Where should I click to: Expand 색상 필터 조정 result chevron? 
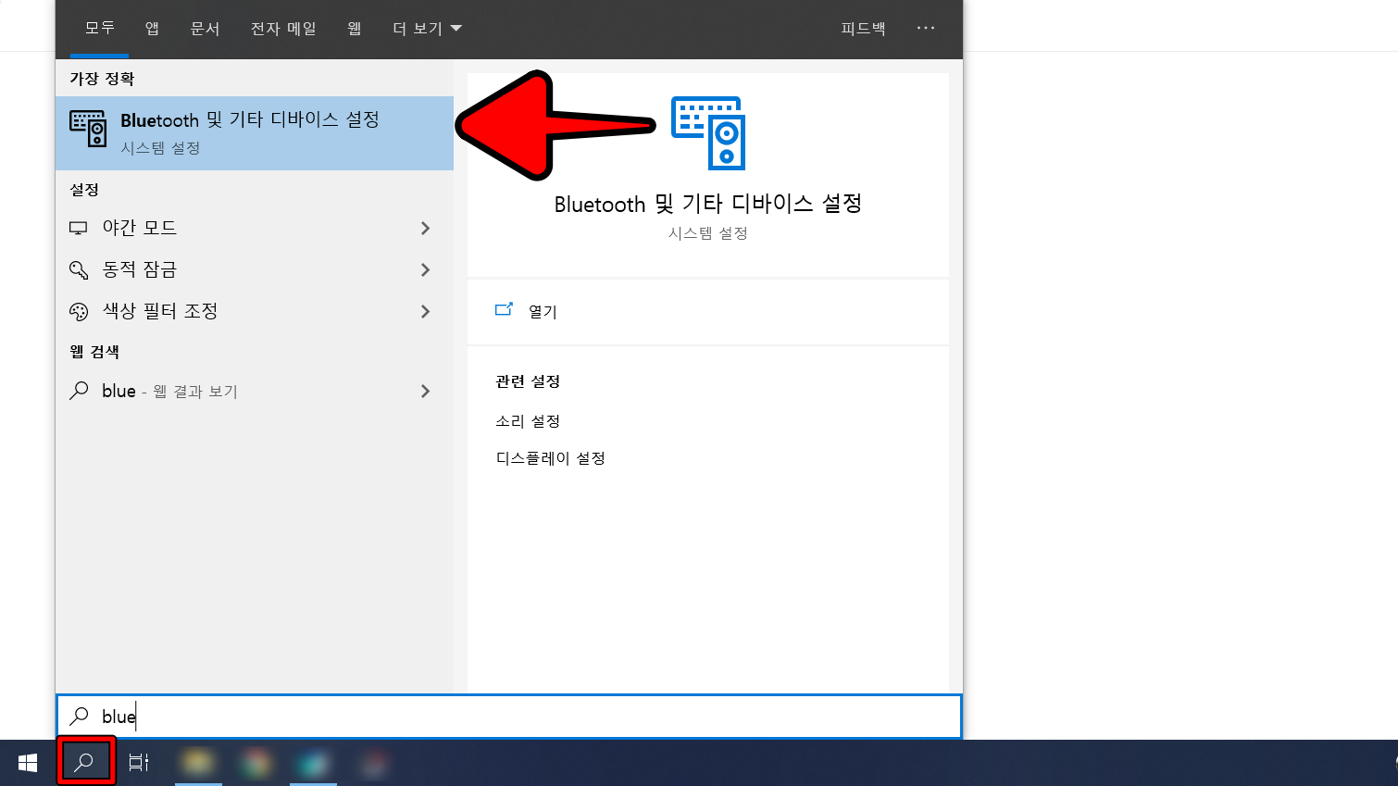pyautogui.click(x=426, y=311)
